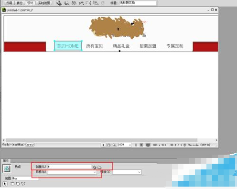
Task: Click the 首页HOME hotspot on the image
Action: point(68,46)
